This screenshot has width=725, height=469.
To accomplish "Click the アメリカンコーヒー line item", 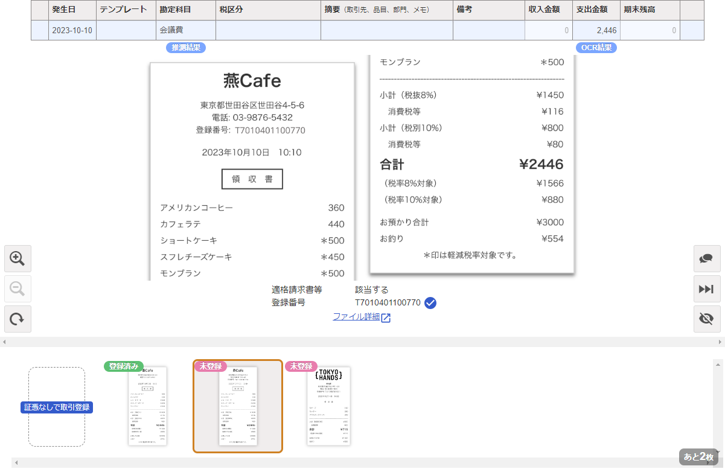I will (x=252, y=208).
